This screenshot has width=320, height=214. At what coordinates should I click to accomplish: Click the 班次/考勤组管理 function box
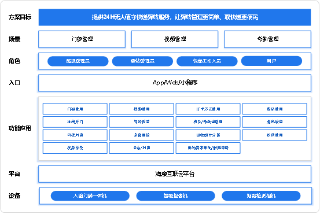point(208,122)
